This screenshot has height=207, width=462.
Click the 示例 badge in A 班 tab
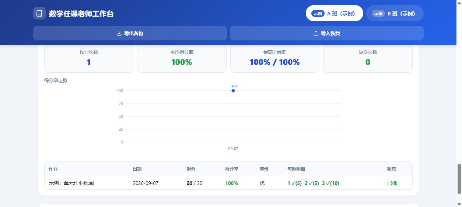pyautogui.click(x=318, y=14)
